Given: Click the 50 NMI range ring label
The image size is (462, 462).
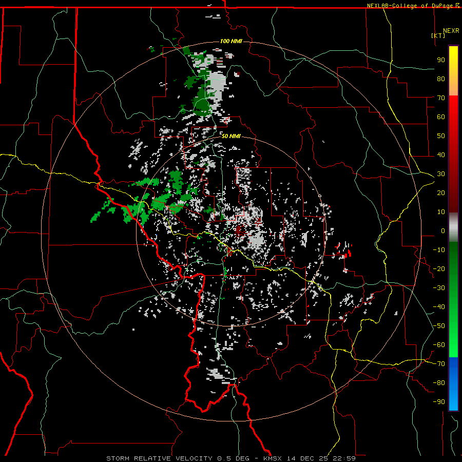Looking at the screenshot, I should (231, 136).
